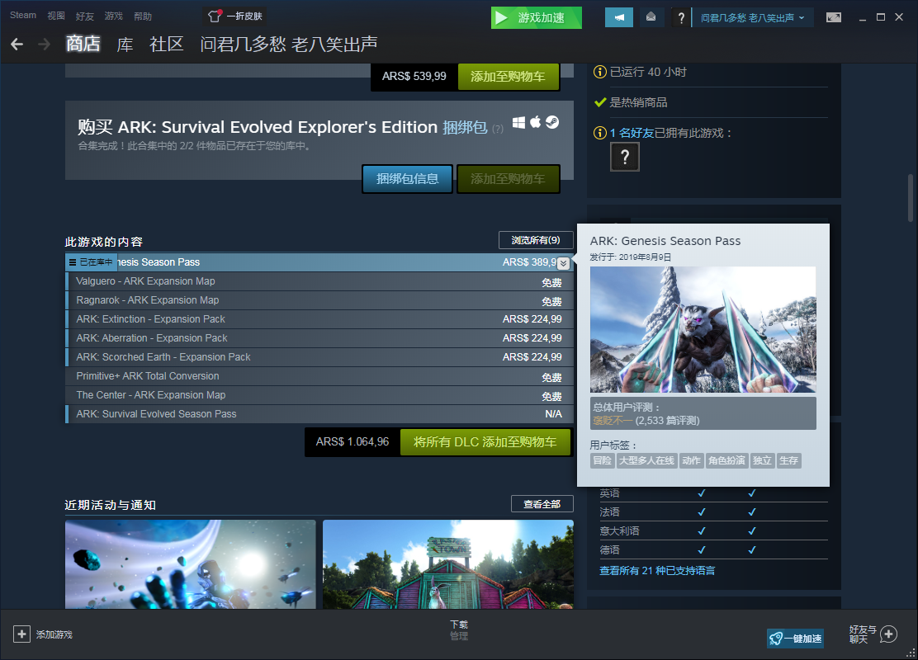Click the 捆绑包信息 button
Image resolution: width=918 pixels, height=660 pixels.
(x=408, y=178)
